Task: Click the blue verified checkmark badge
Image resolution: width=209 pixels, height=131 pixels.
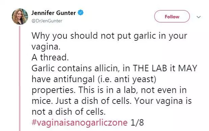Action: click(x=80, y=13)
